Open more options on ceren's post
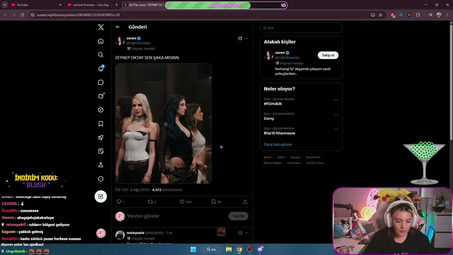 pyautogui.click(x=247, y=38)
